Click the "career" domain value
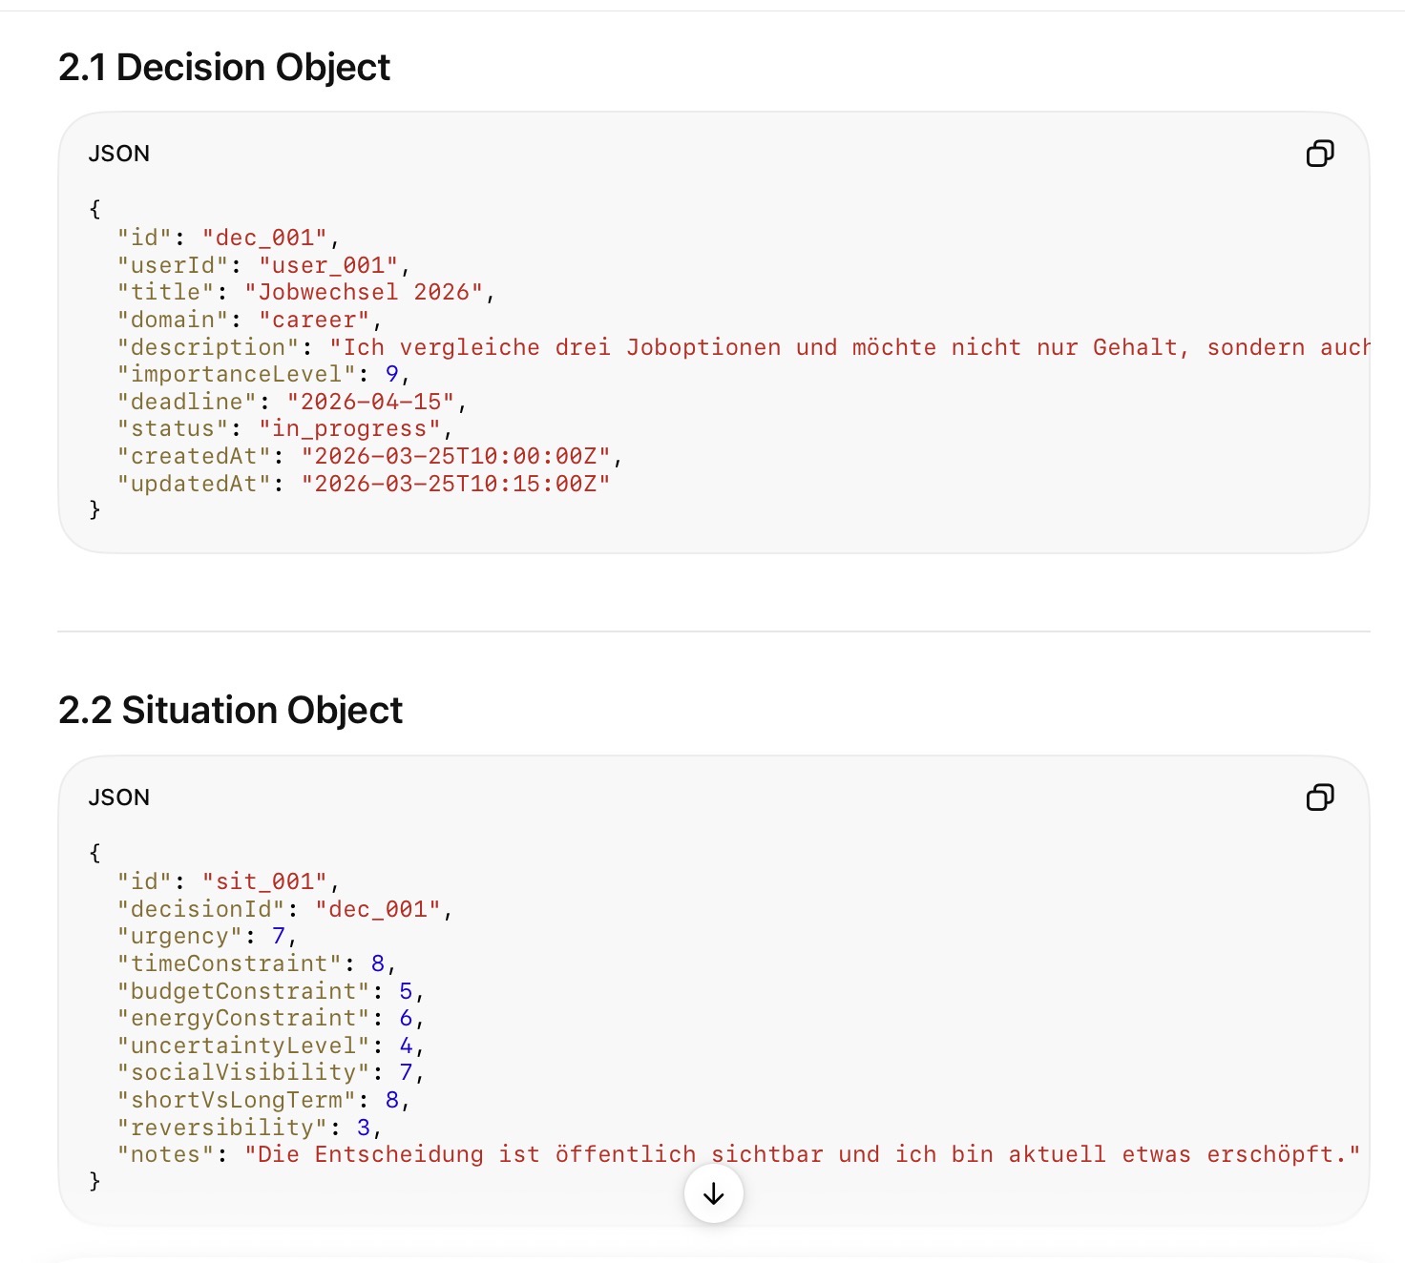 315,320
